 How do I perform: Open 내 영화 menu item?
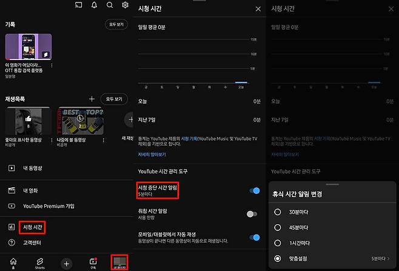click(67, 190)
